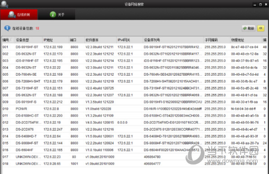Select device DS-6408HD-T
The width and height of the screenshot is (269, 174).
26,136
